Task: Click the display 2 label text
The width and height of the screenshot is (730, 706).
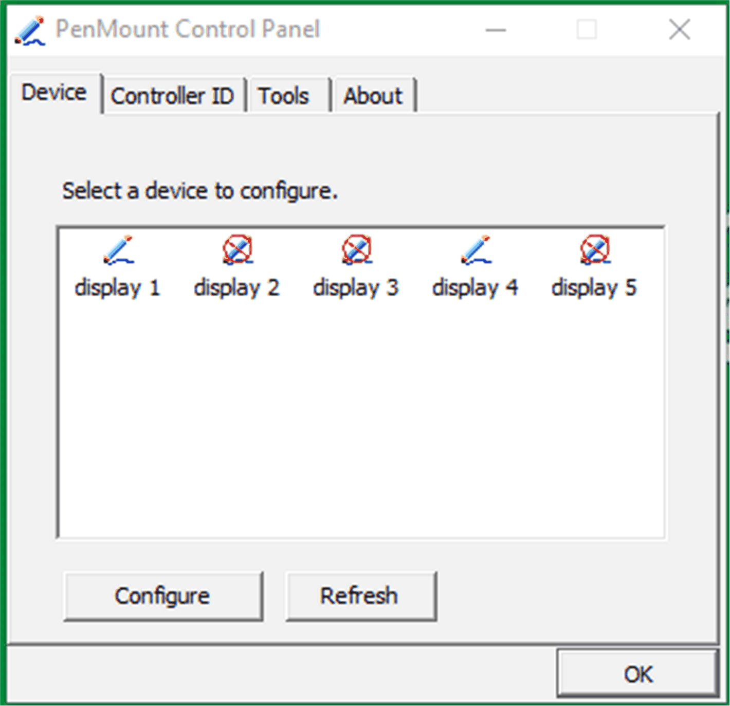Action: tap(237, 287)
